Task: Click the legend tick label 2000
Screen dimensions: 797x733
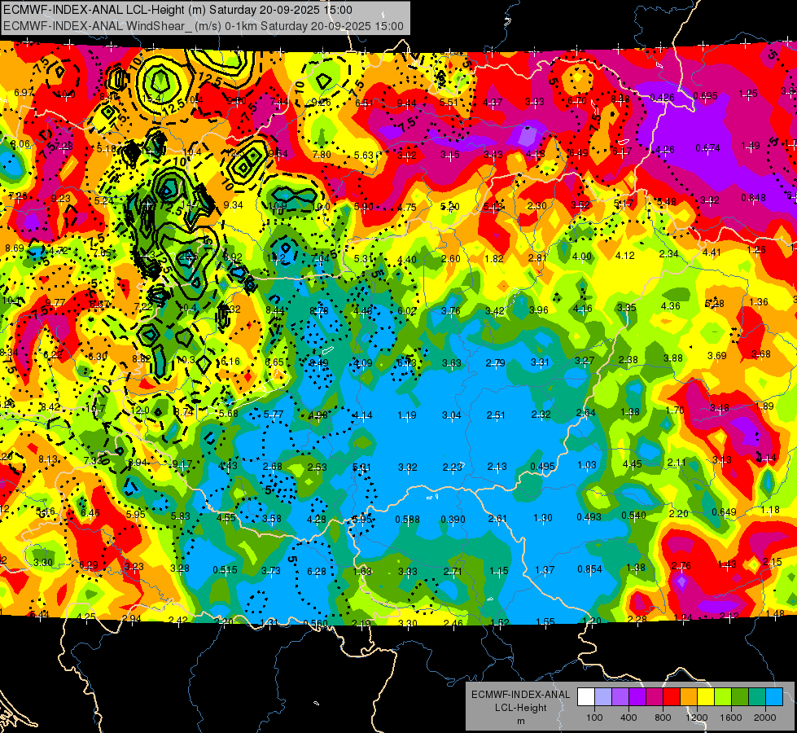Action: point(765,718)
